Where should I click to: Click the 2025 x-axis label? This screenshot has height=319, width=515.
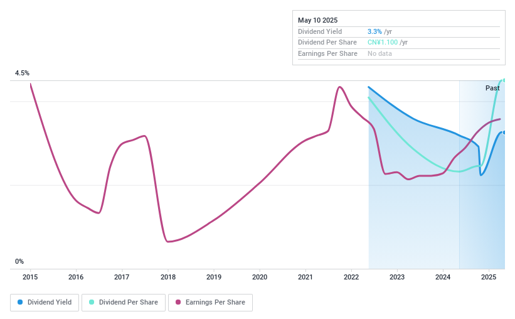(x=489, y=277)
